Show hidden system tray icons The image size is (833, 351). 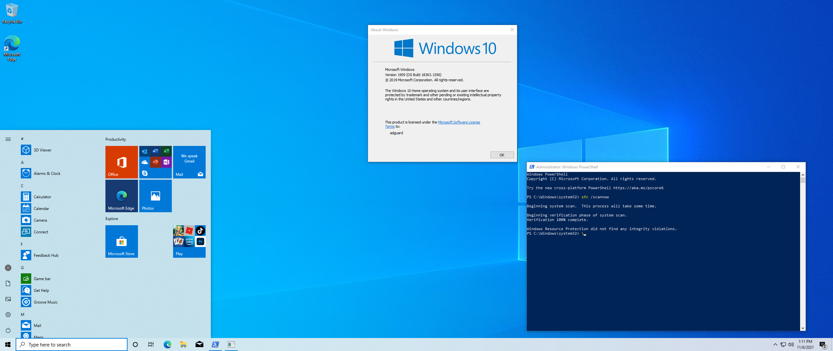(775, 344)
